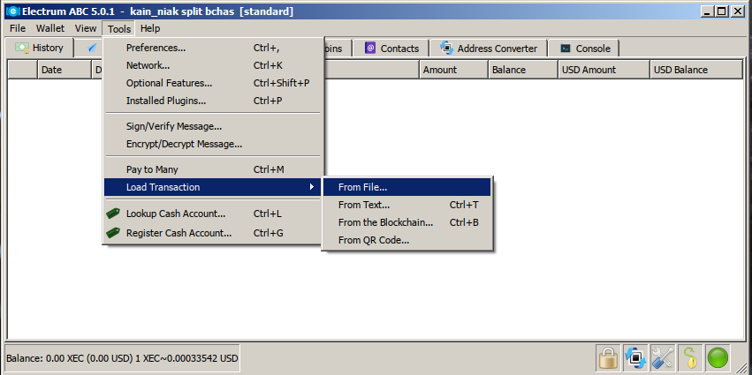Select Pay to Many
The image size is (752, 375).
pyautogui.click(x=214, y=169)
